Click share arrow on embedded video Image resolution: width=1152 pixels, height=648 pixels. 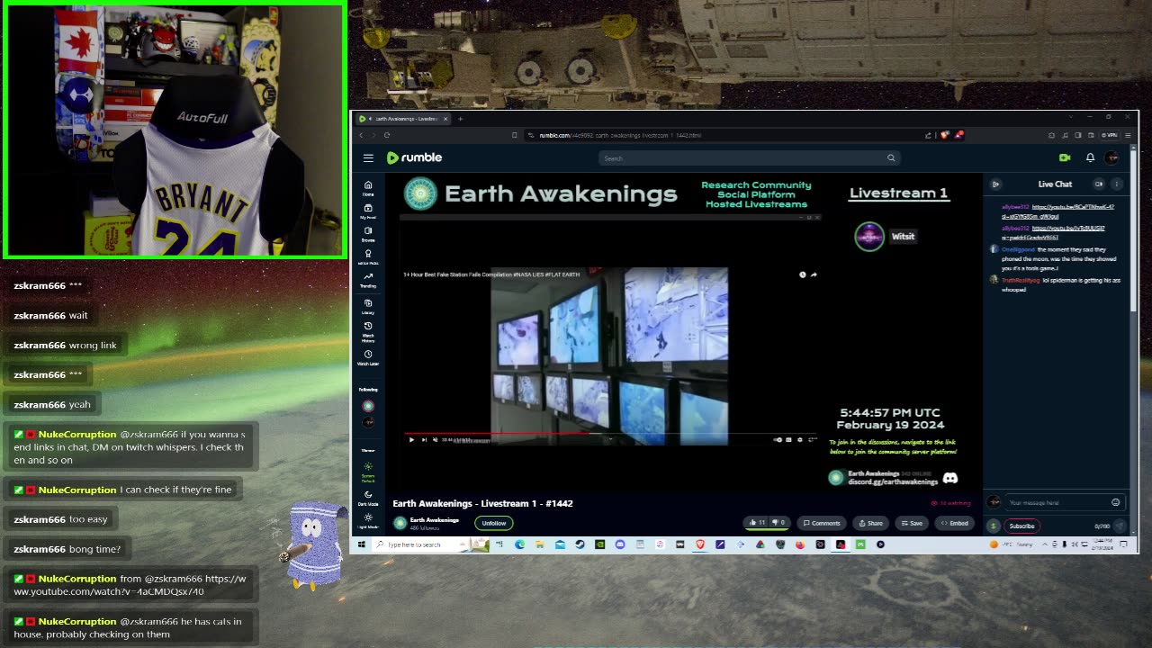pos(814,274)
